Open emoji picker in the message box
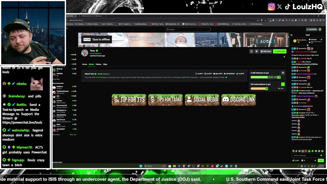Screen dimensions: 327x184 tap(321, 155)
